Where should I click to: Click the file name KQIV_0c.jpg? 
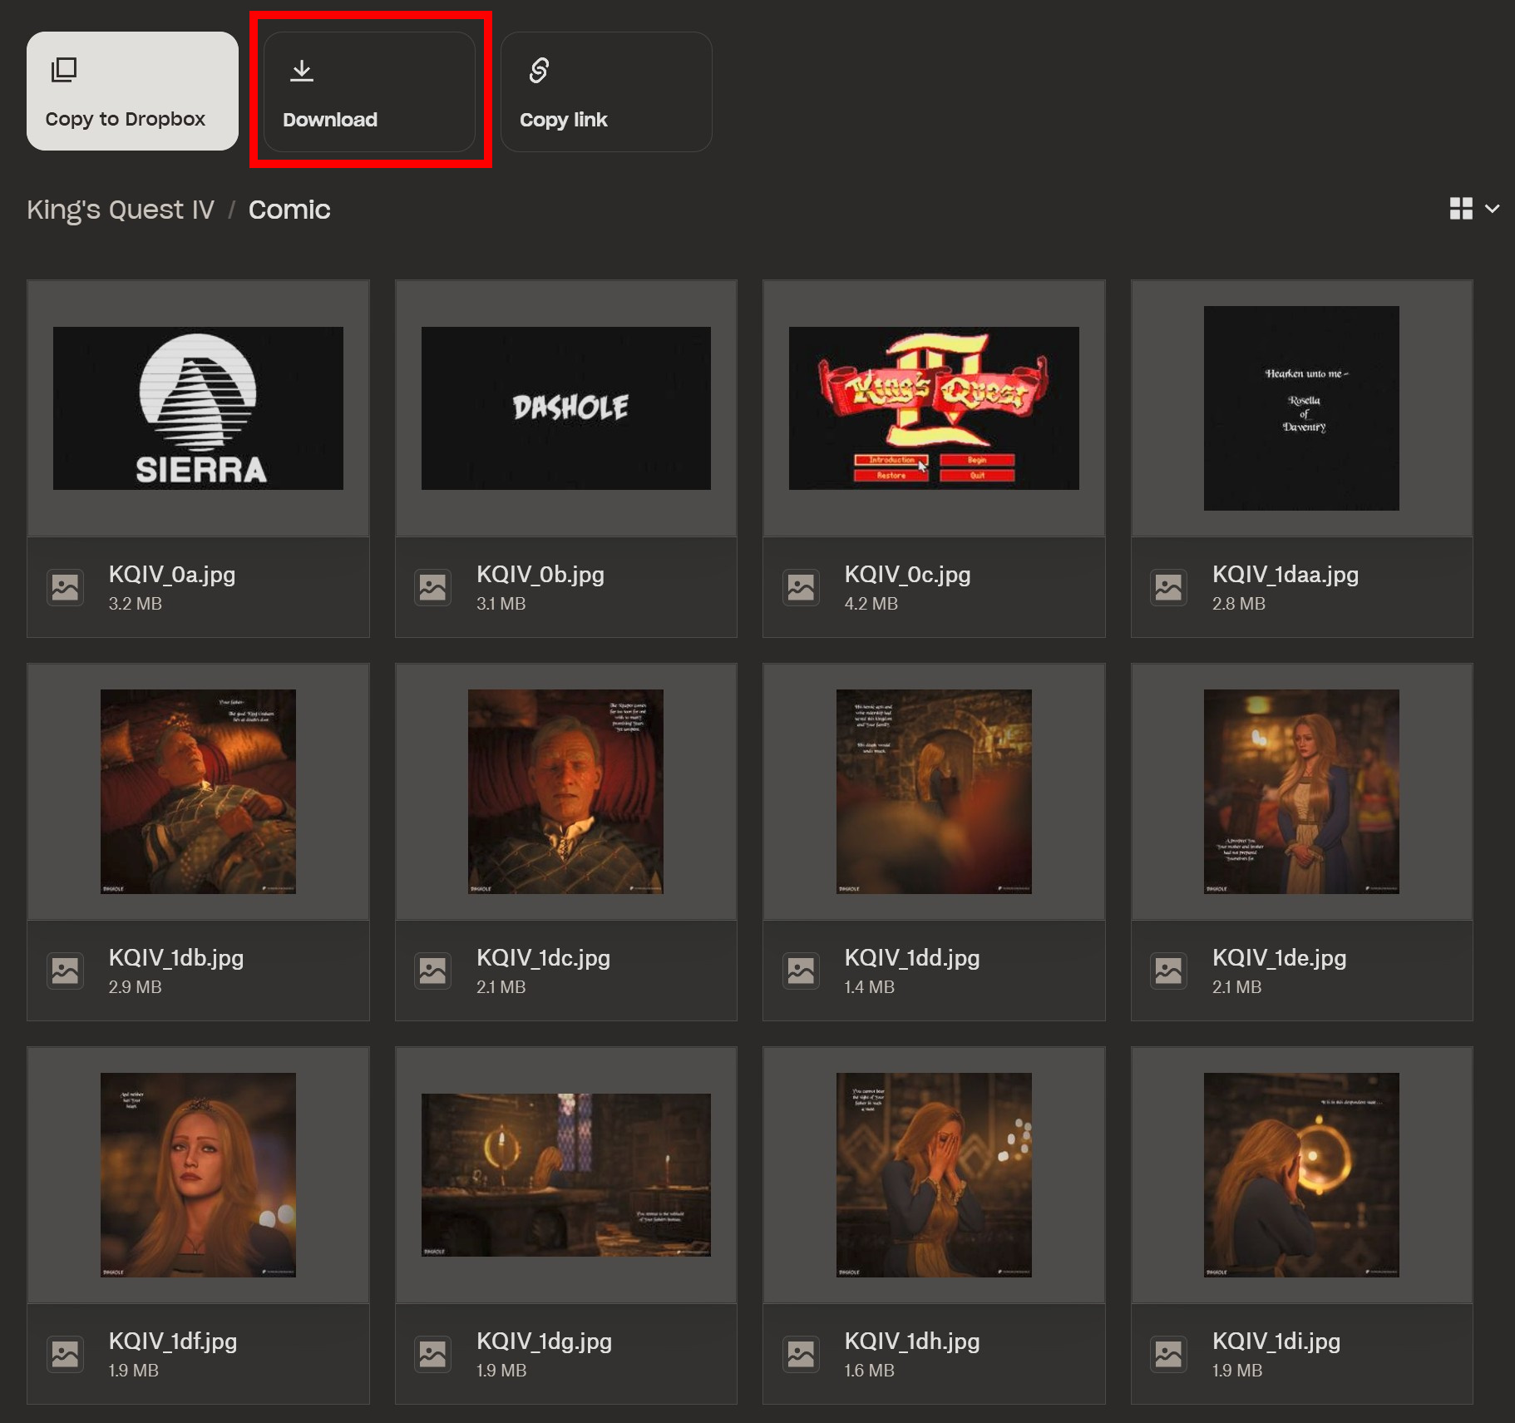[908, 575]
